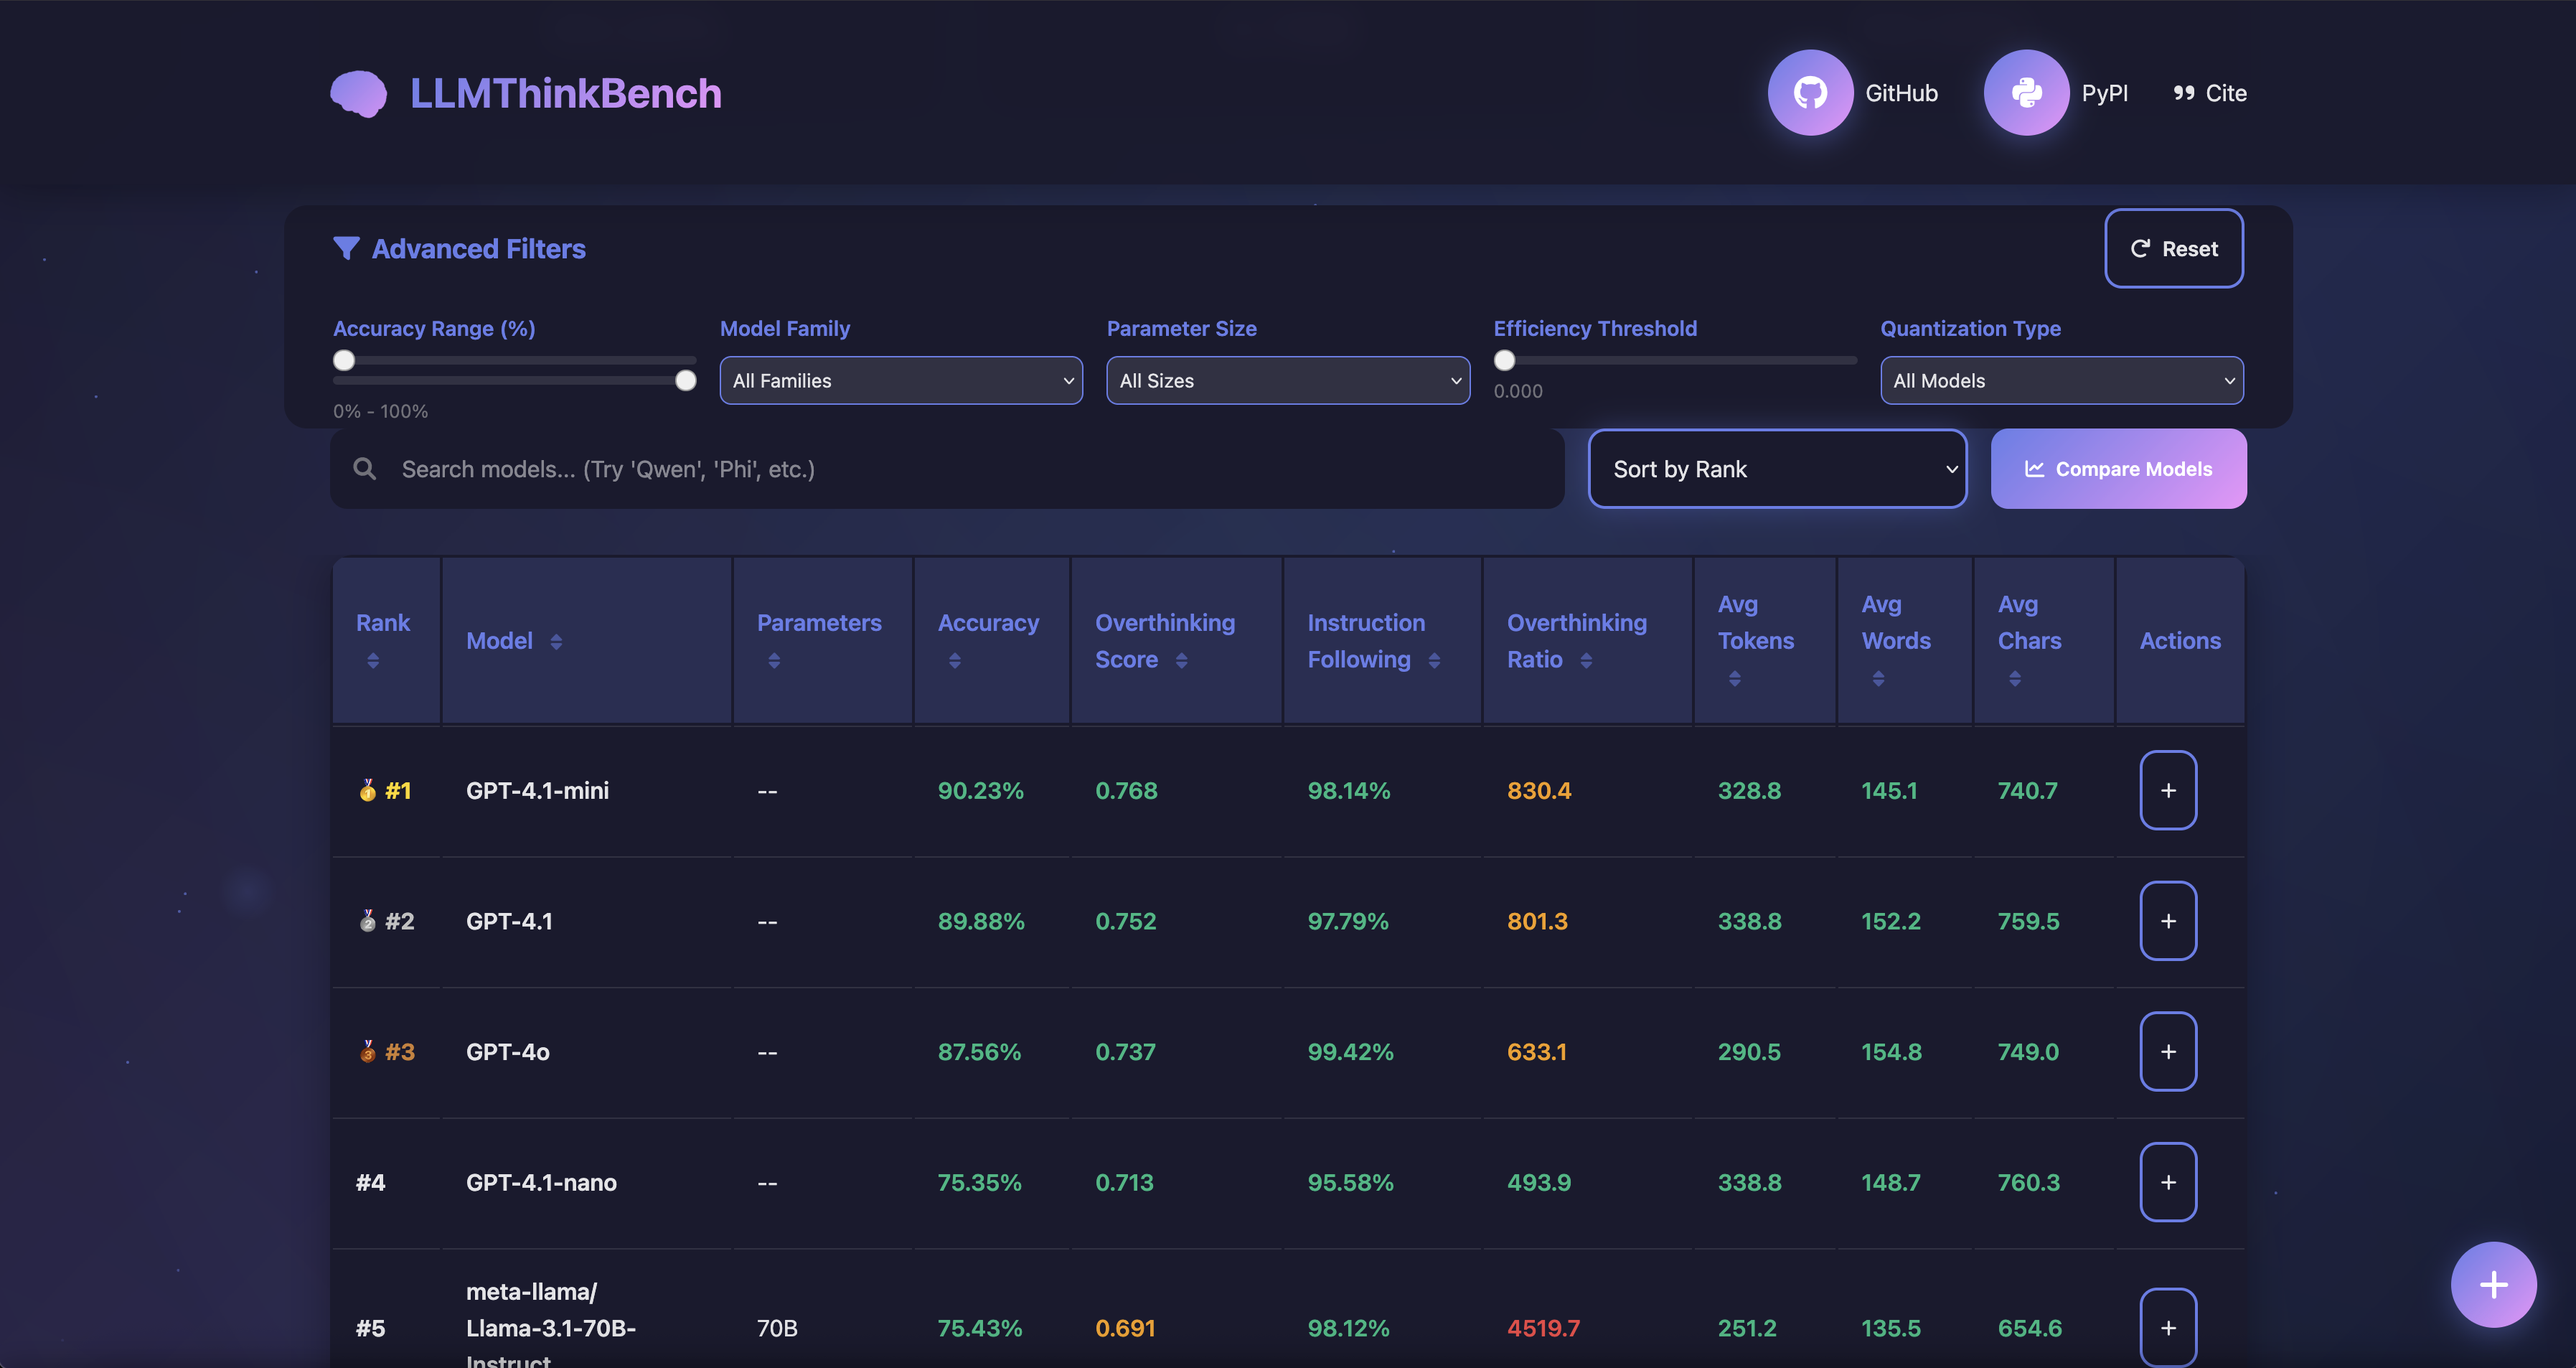Click the Efficiency Threshold slider handle

click(1504, 361)
